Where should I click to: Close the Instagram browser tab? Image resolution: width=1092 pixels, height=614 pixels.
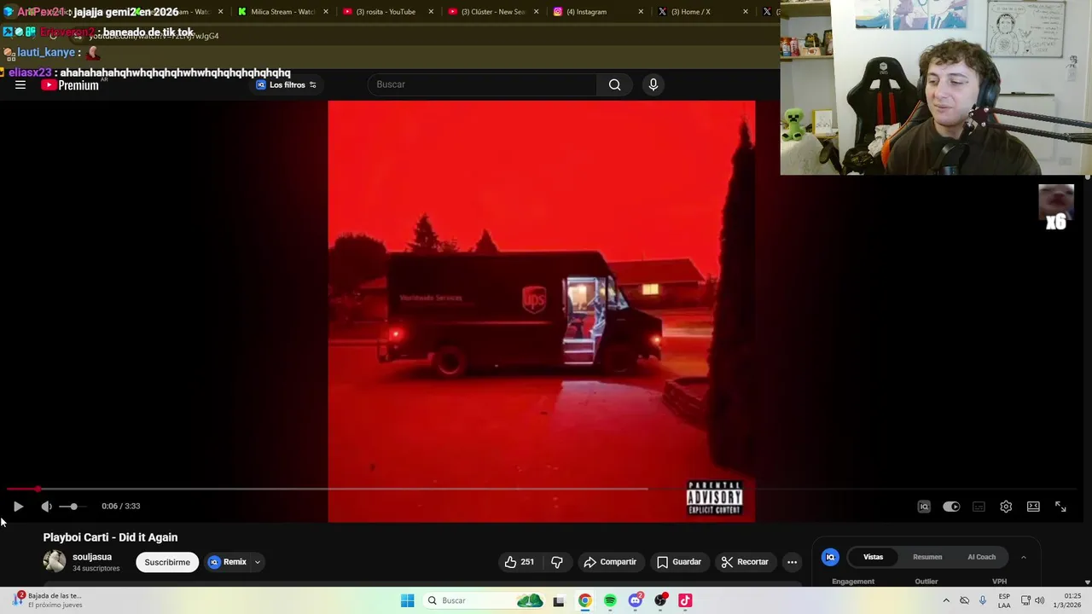click(x=641, y=12)
